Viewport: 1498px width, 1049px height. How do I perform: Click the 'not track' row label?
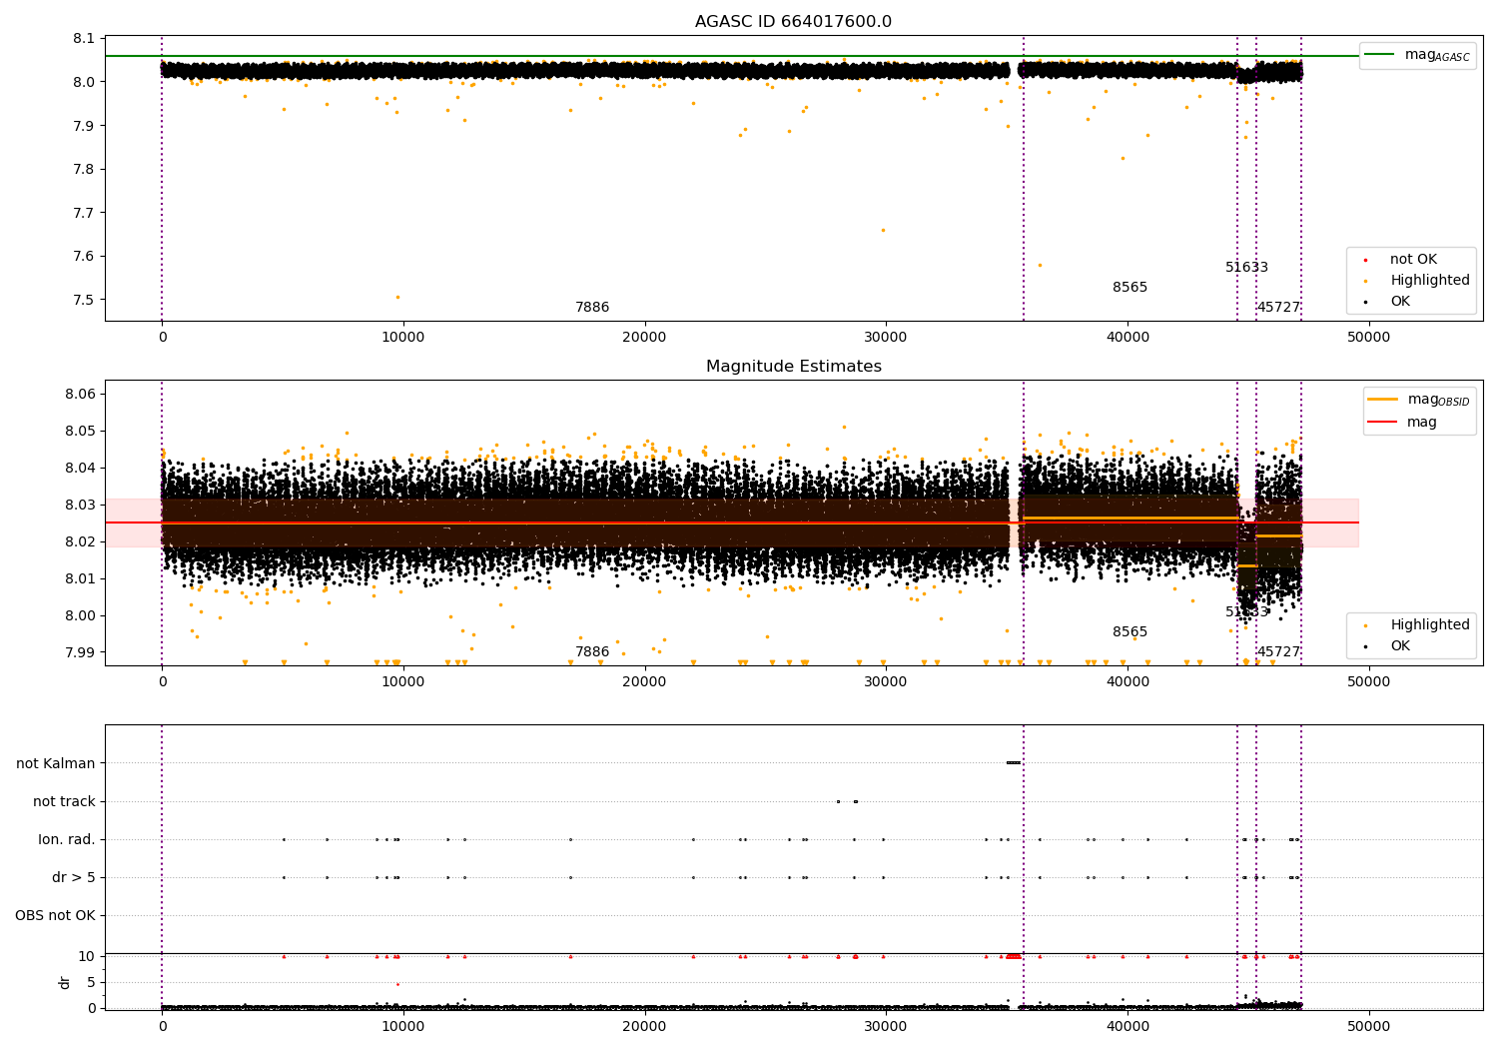(64, 801)
